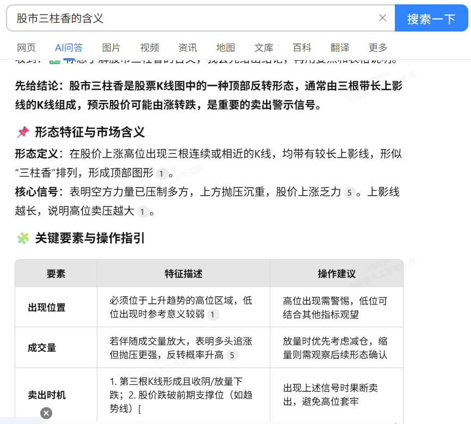471x424 pixels.
Task: Click the 出现位置 row label
Action: [x=47, y=308]
